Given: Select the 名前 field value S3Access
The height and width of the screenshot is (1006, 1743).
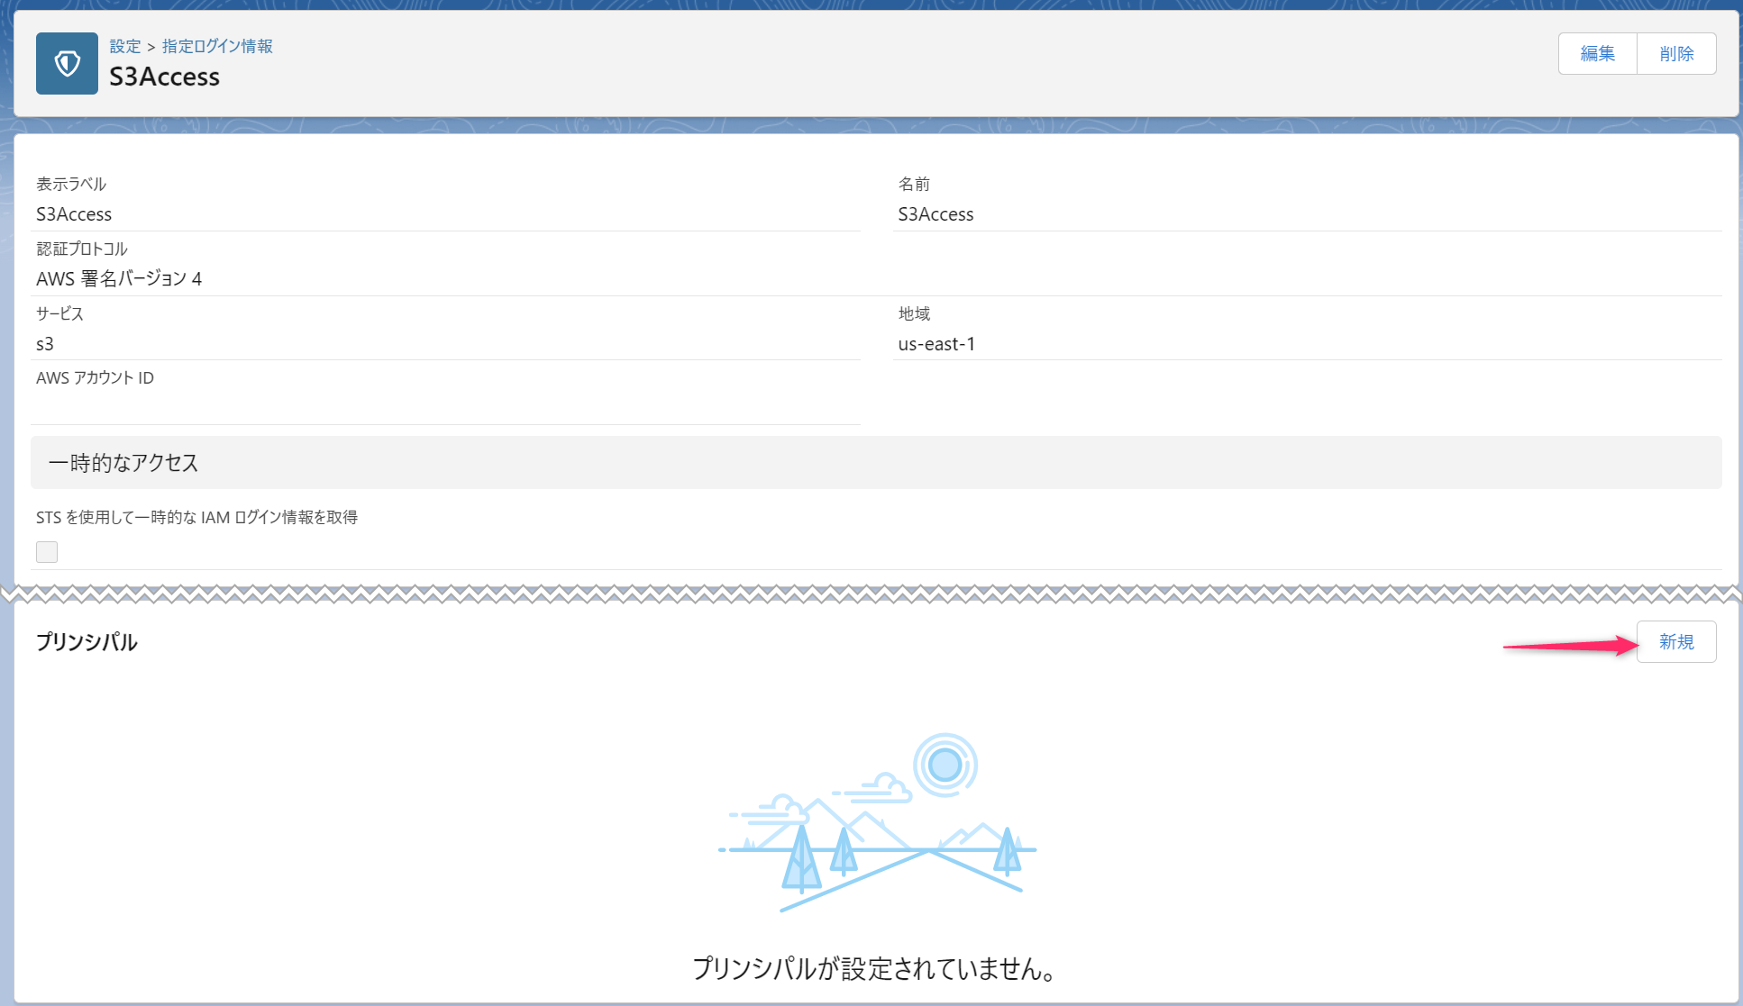Looking at the screenshot, I should [x=935, y=214].
